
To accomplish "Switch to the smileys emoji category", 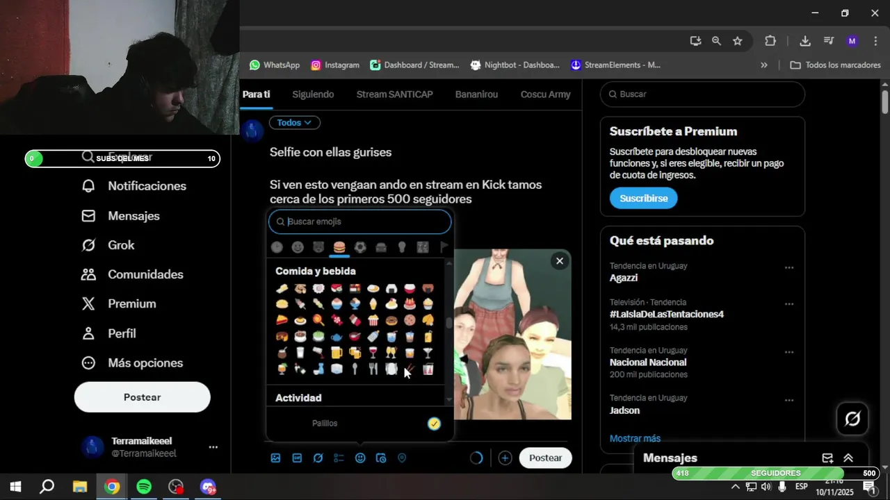I will [x=298, y=247].
